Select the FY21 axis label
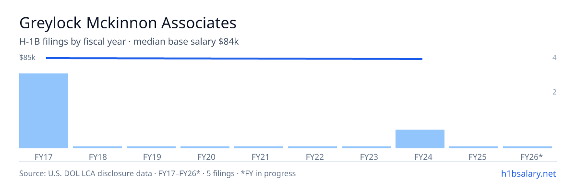 (x=259, y=157)
